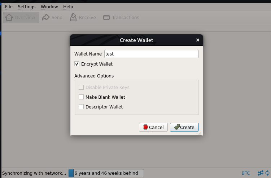The width and height of the screenshot is (271, 178).
Task: Click the sync spinner icon in status bar
Action: [267, 173]
